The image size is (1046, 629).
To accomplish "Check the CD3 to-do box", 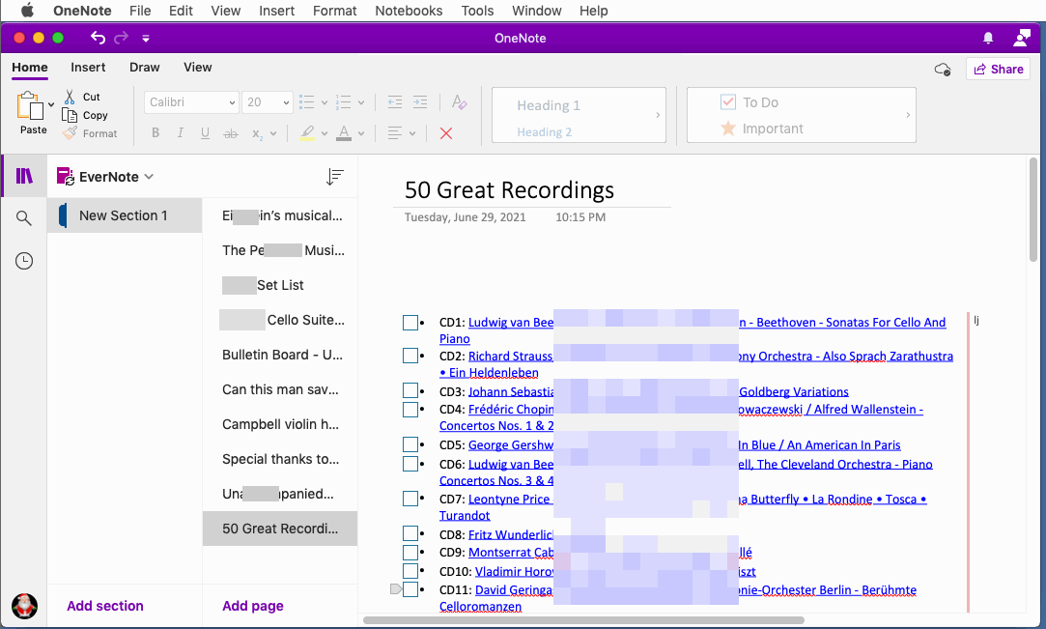I will pyautogui.click(x=410, y=391).
